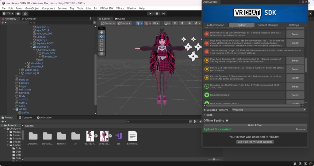Select the textures folder icon
The width and height of the screenshot is (314, 166).
(61, 136)
